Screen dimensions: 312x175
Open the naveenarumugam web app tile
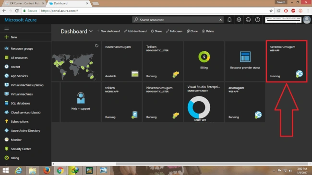point(287,61)
